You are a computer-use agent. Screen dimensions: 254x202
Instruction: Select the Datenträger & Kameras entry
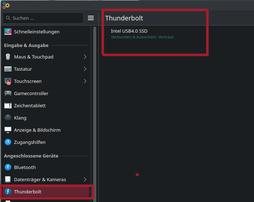pyautogui.click(x=46, y=179)
